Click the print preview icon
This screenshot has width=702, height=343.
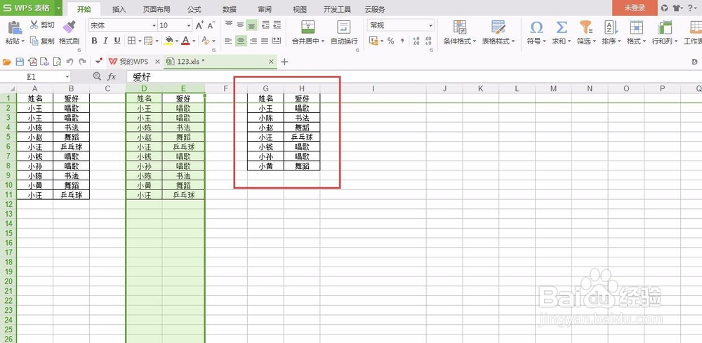click(57, 62)
